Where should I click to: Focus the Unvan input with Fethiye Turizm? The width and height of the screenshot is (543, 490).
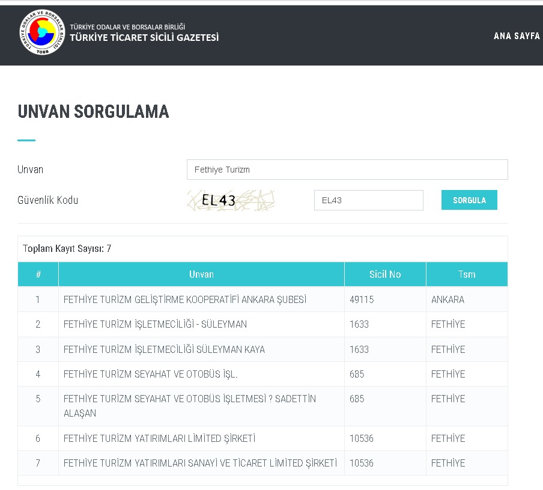(x=347, y=170)
